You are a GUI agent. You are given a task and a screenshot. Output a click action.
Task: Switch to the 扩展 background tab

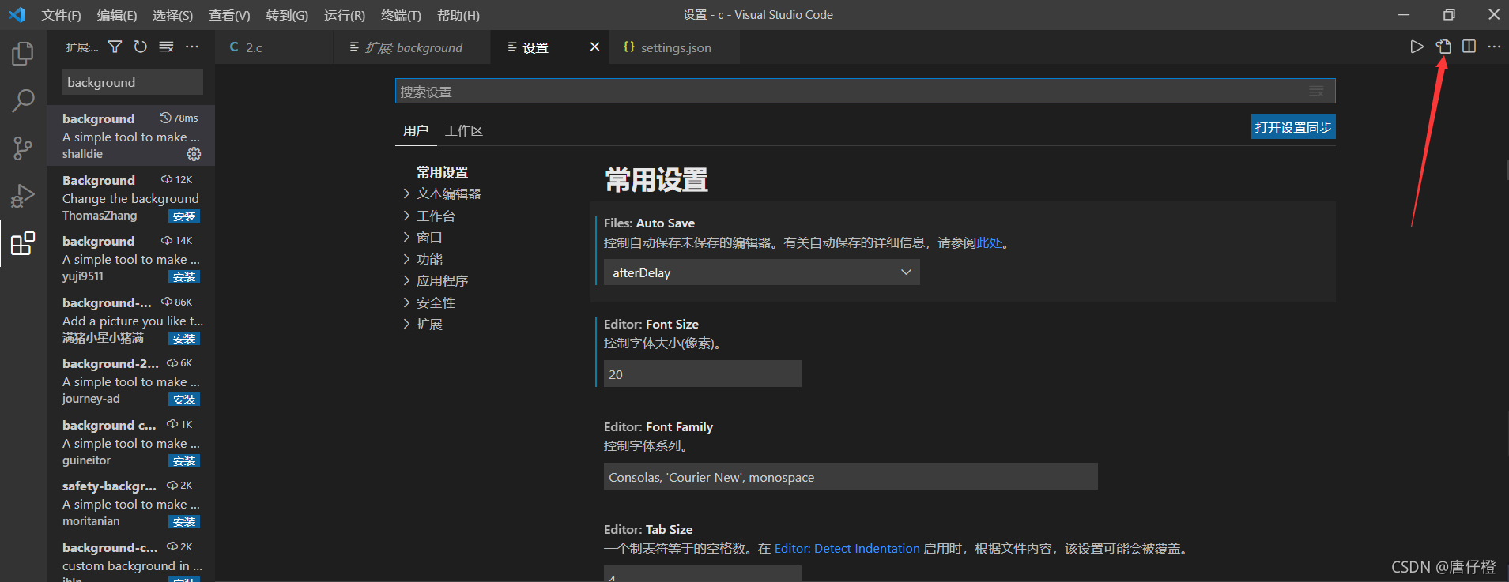click(412, 47)
